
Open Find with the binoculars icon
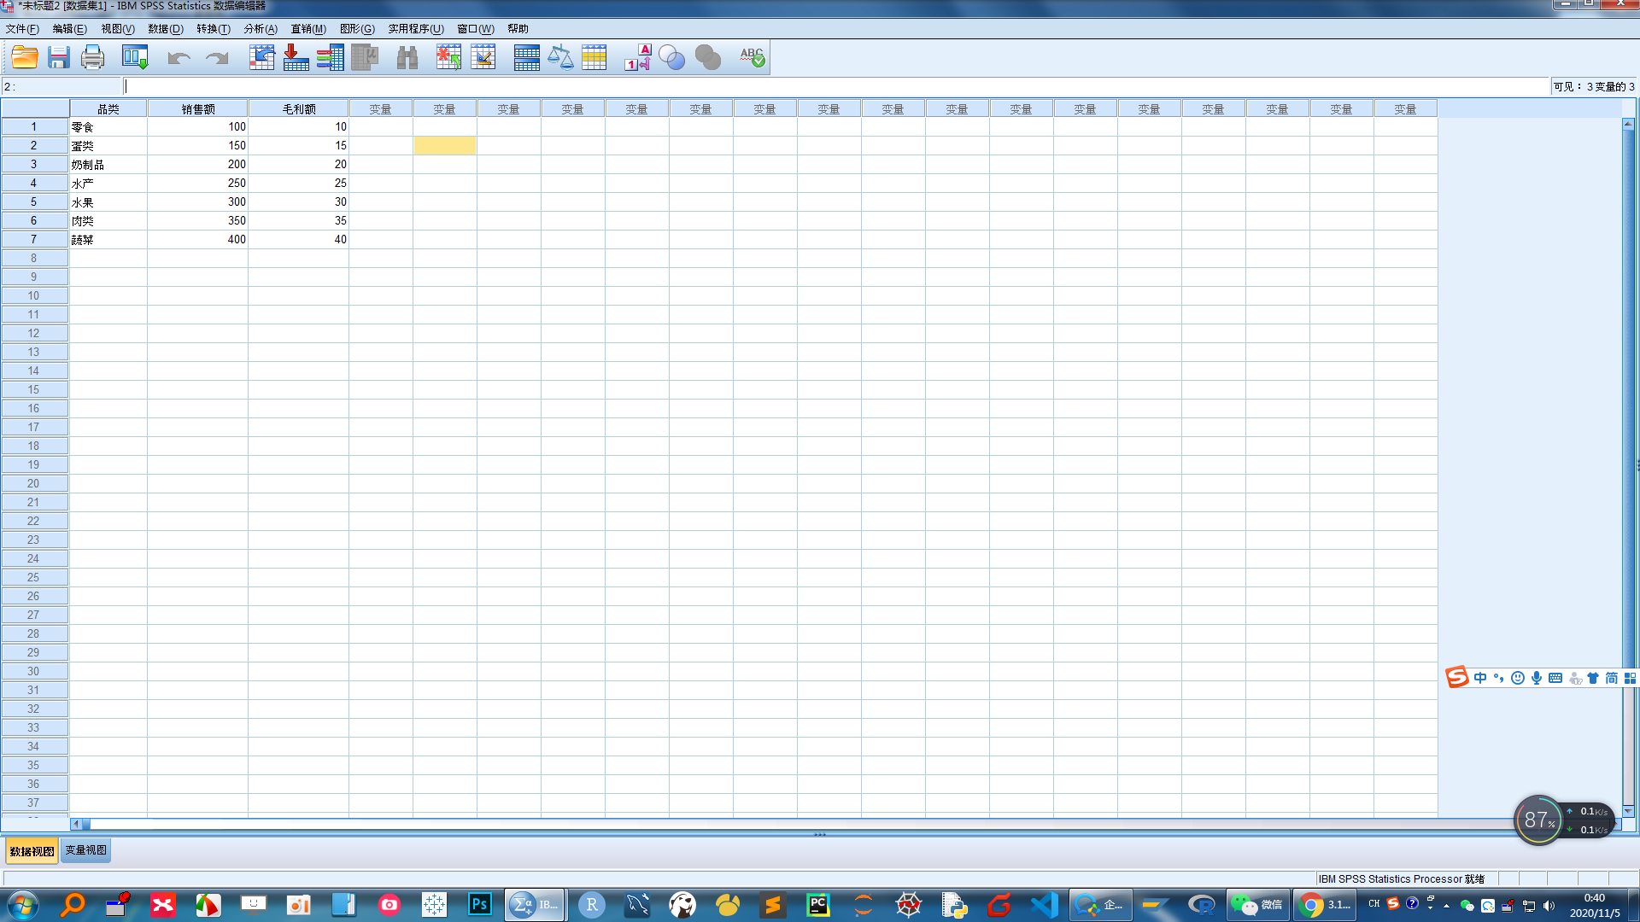click(x=407, y=58)
